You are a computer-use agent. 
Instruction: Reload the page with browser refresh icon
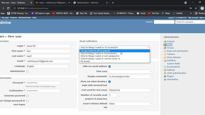click(8, 8)
